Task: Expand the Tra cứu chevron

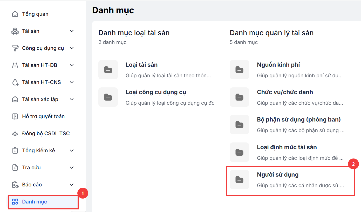Action: coord(72,168)
